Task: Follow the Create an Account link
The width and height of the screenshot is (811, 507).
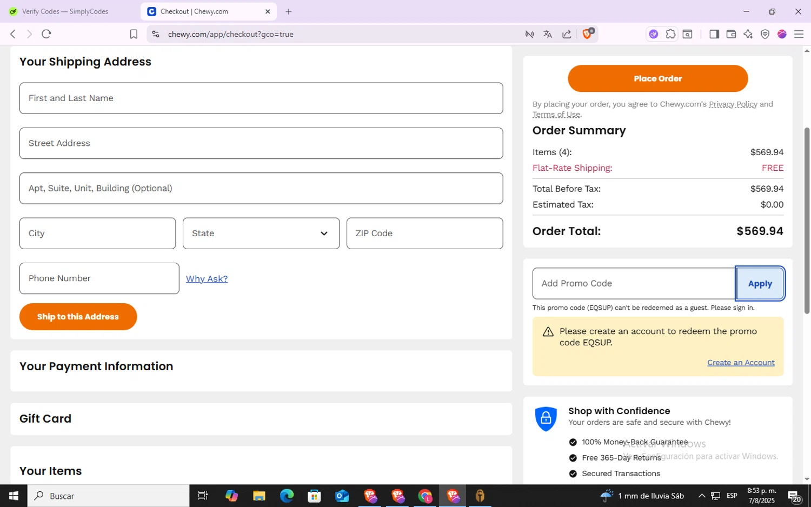Action: (741, 363)
